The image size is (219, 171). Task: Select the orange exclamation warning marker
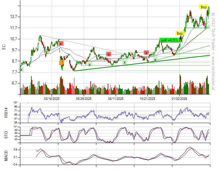tap(61, 62)
